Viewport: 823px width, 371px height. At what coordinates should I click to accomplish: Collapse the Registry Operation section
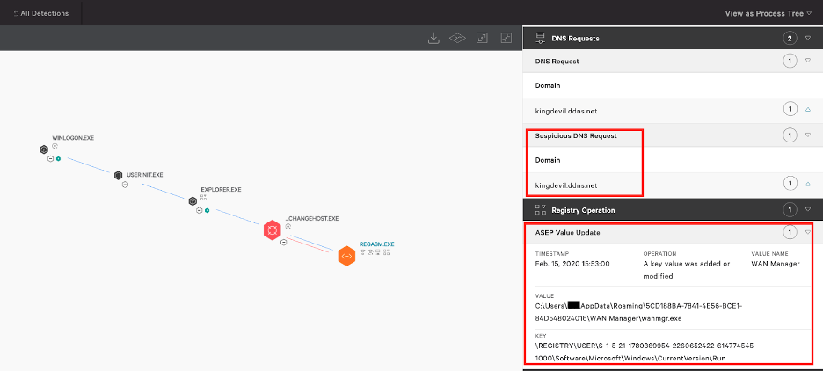pos(808,210)
